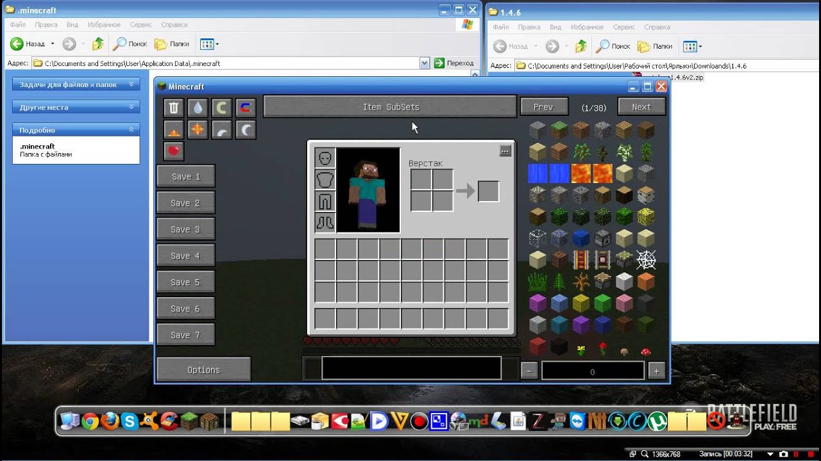Click the leggings armor slot
The height and width of the screenshot is (461, 821).
point(325,201)
